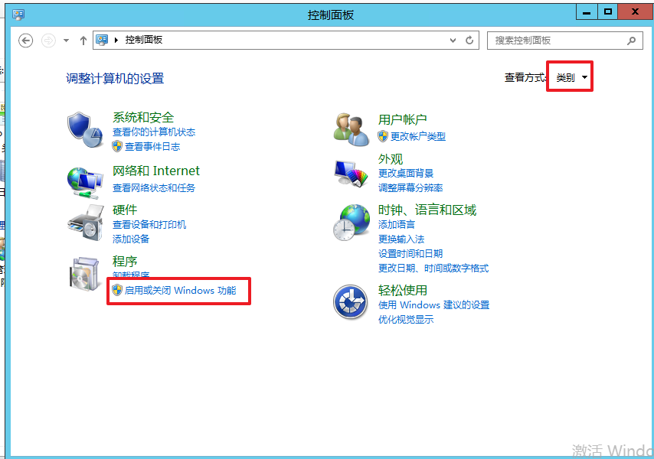The height and width of the screenshot is (459, 654).
Task: Open the 硬件 printer icon
Action: 85,223
